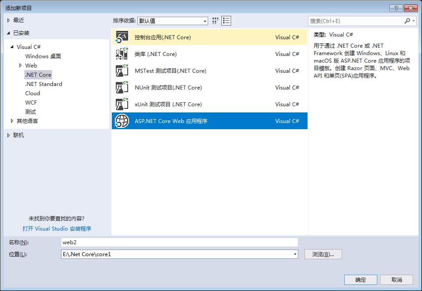
Task: Click the 位置 location input field
Action: click(x=179, y=254)
